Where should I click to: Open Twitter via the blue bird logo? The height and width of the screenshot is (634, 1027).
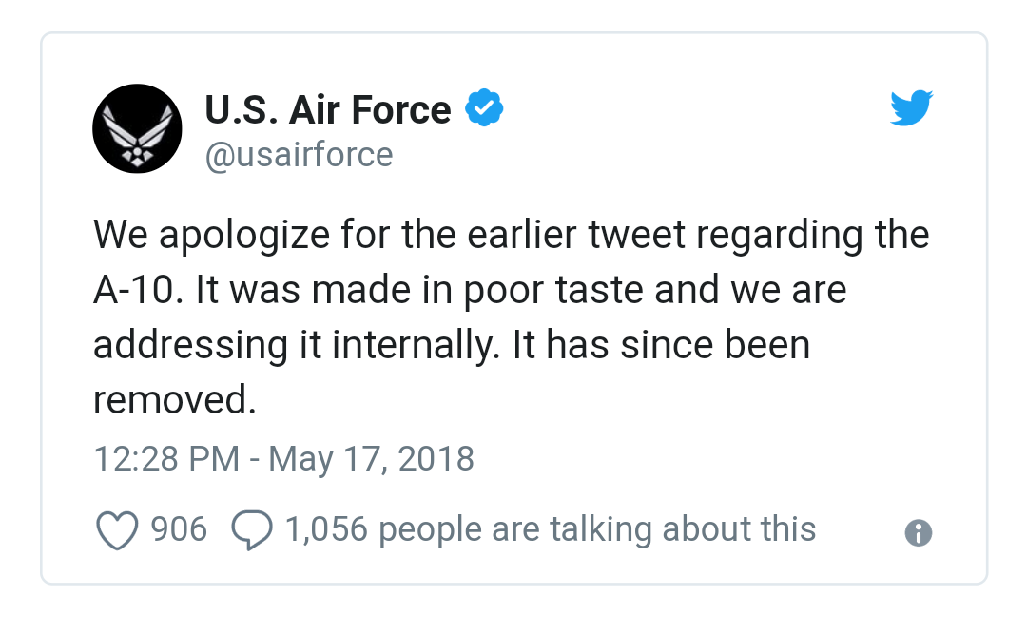tap(911, 108)
